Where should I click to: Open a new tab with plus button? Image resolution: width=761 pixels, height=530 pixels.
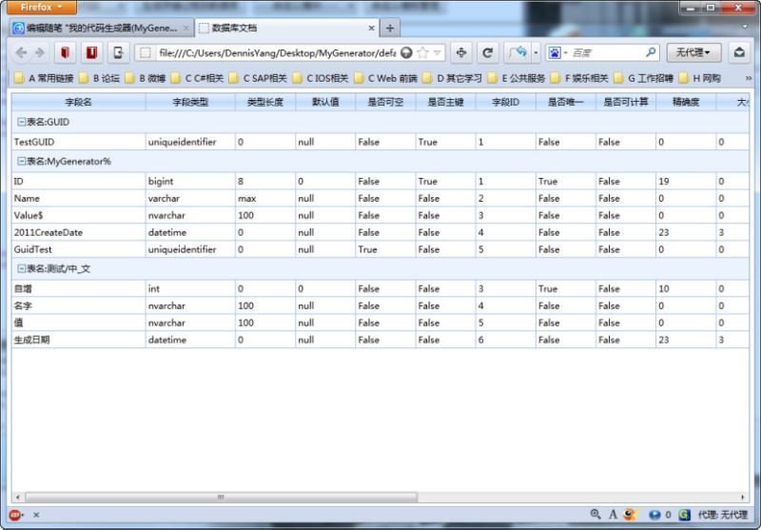390,28
